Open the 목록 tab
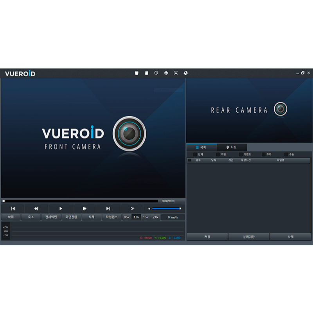313x313 pixels. click(x=201, y=148)
